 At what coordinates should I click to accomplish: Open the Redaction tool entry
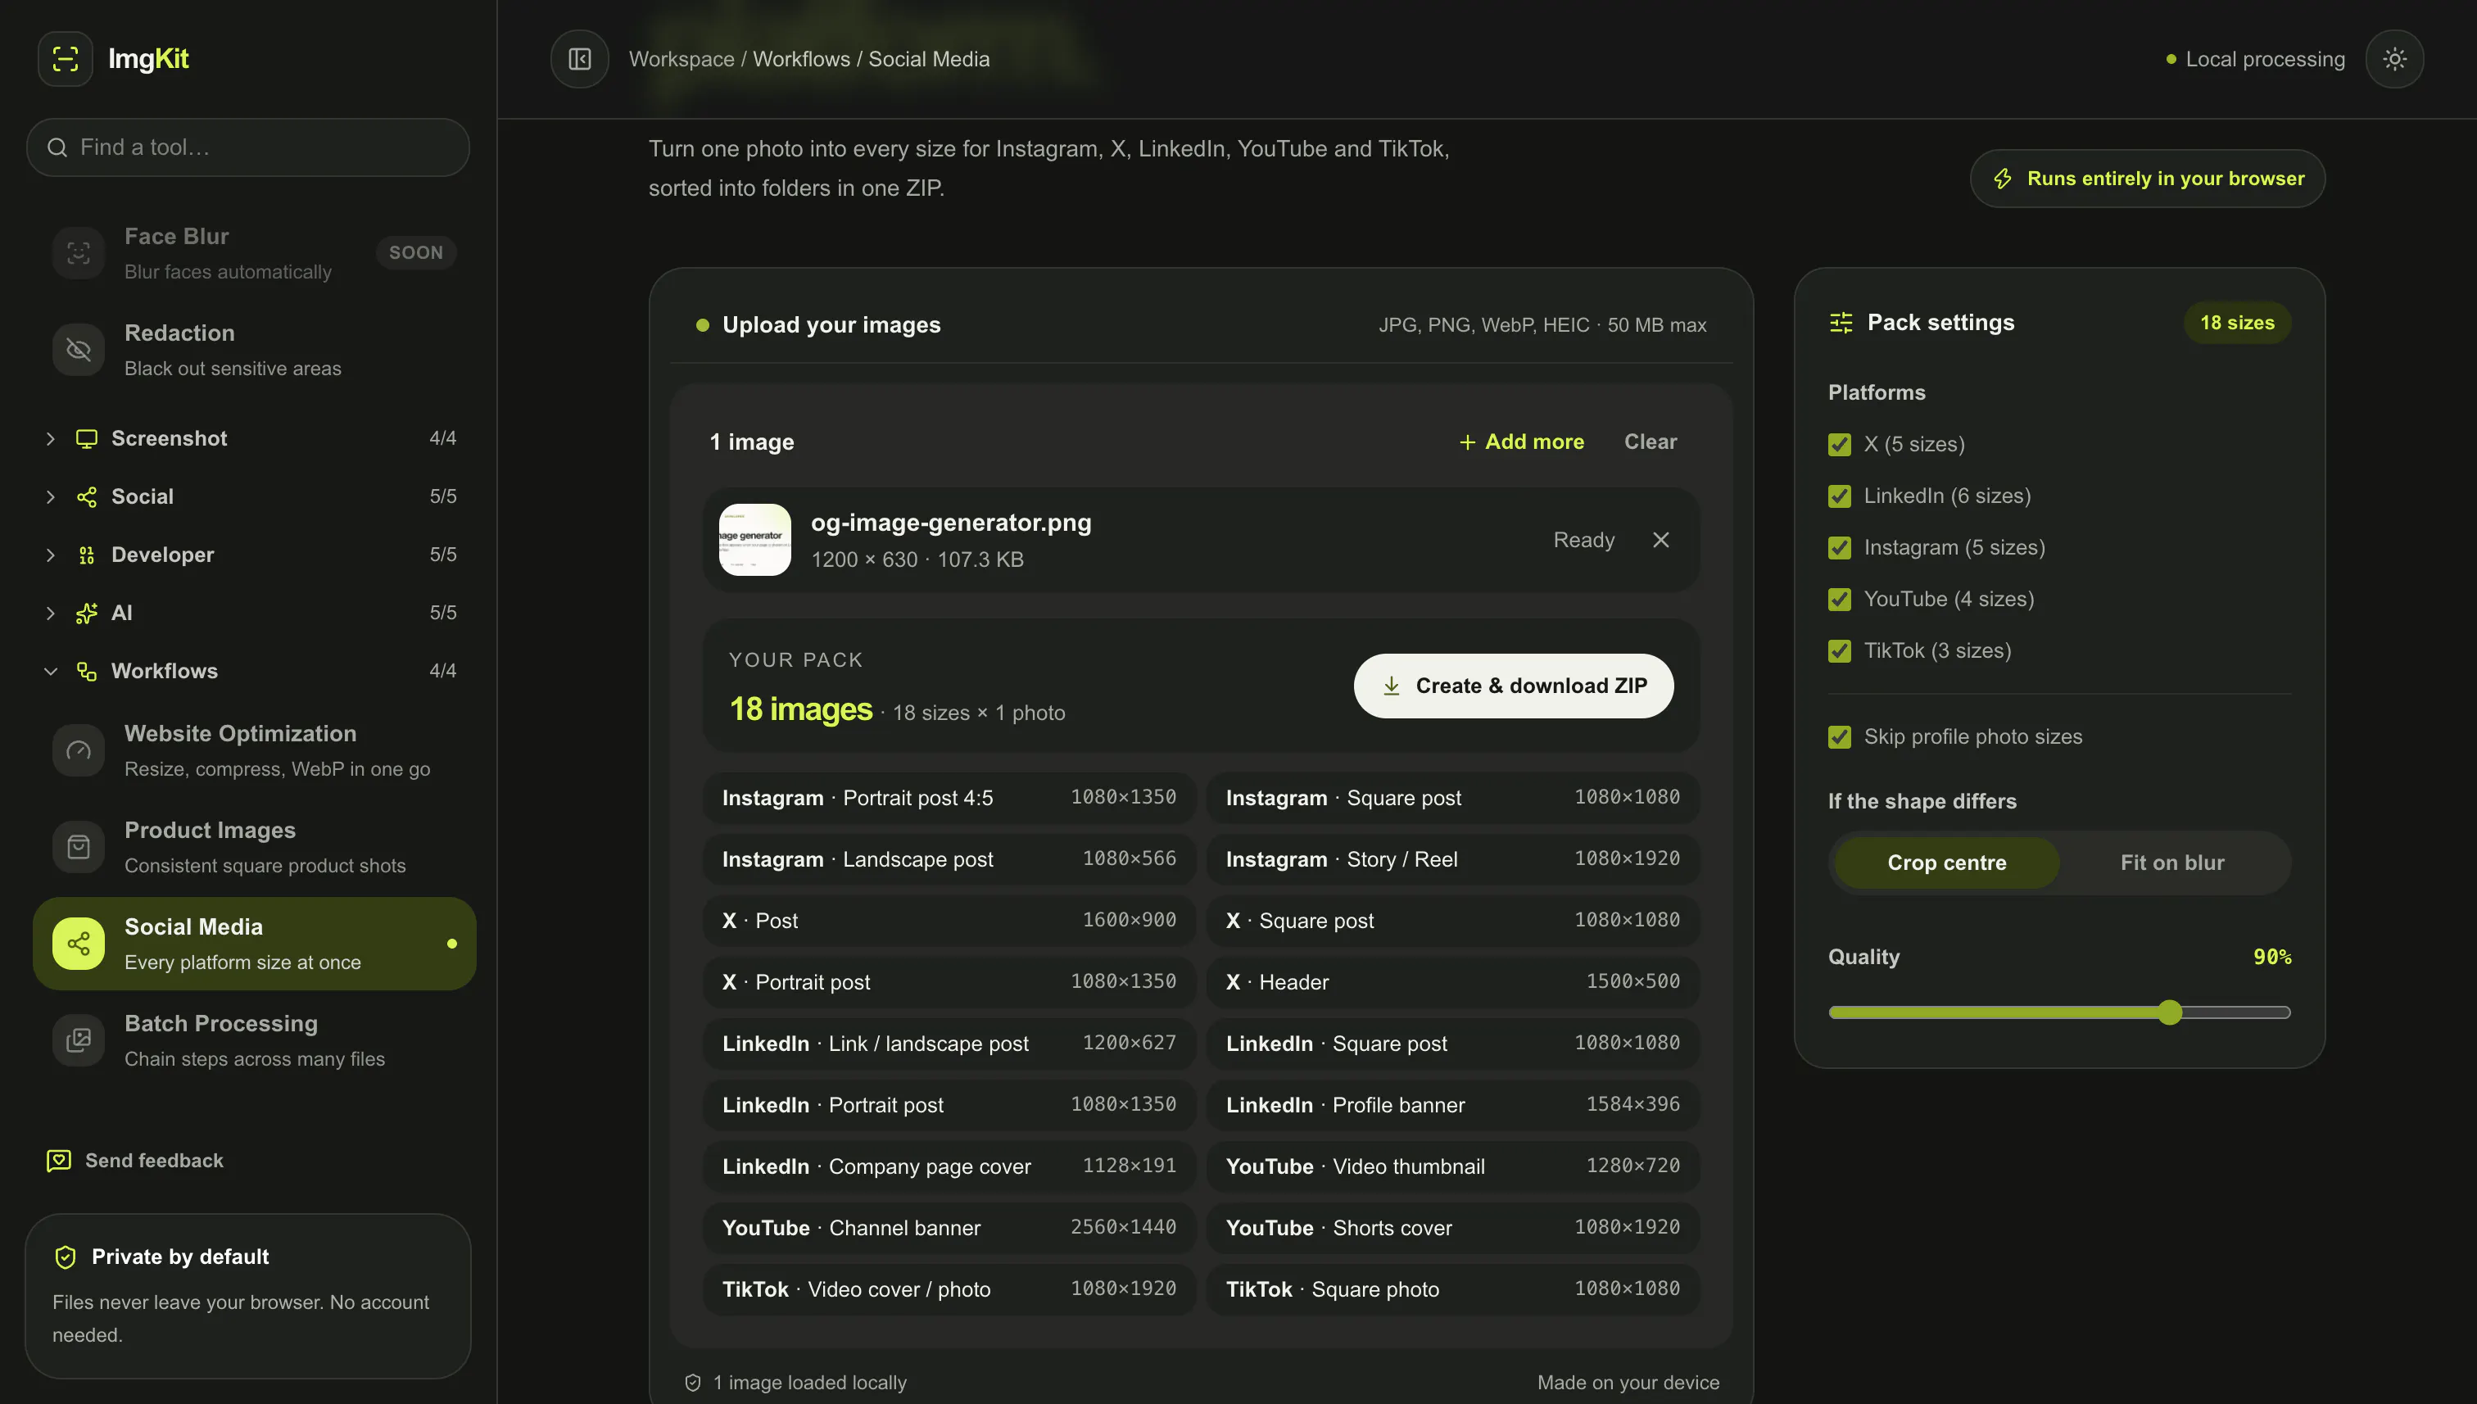tap(255, 349)
